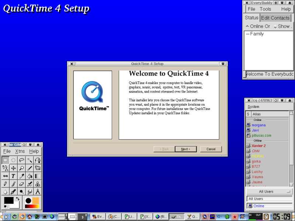Screen dimensions: 295x221
Task: Swap foreground and background colors in GIMP
Action: click(x=17, y=199)
